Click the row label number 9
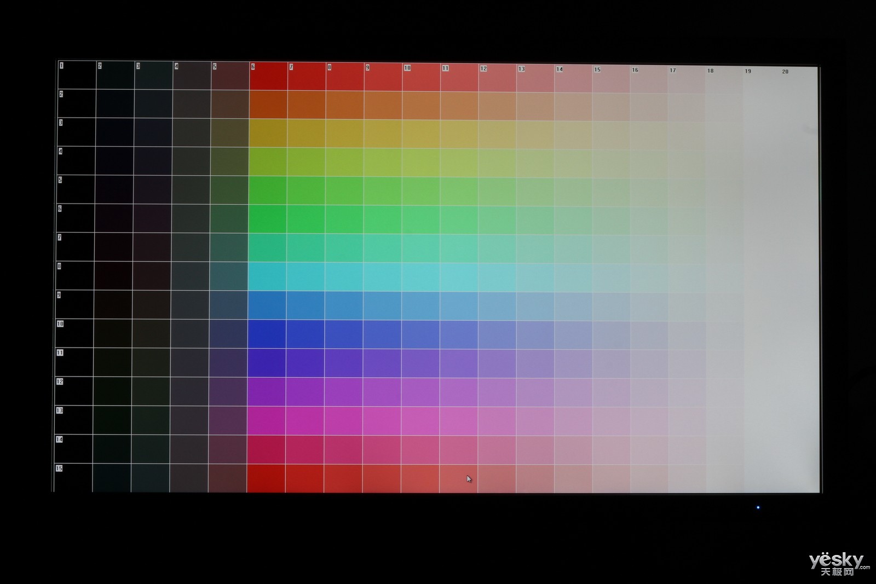The width and height of the screenshot is (876, 584). pyautogui.click(x=59, y=295)
